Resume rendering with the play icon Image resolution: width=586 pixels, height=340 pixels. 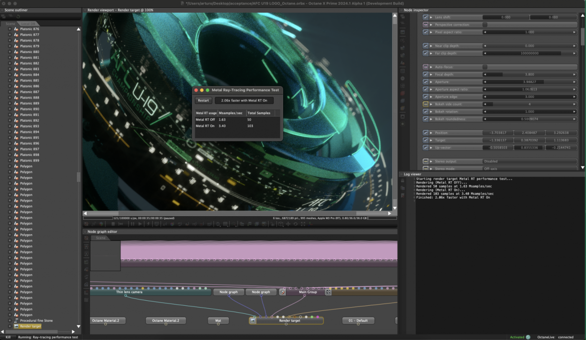(141, 224)
